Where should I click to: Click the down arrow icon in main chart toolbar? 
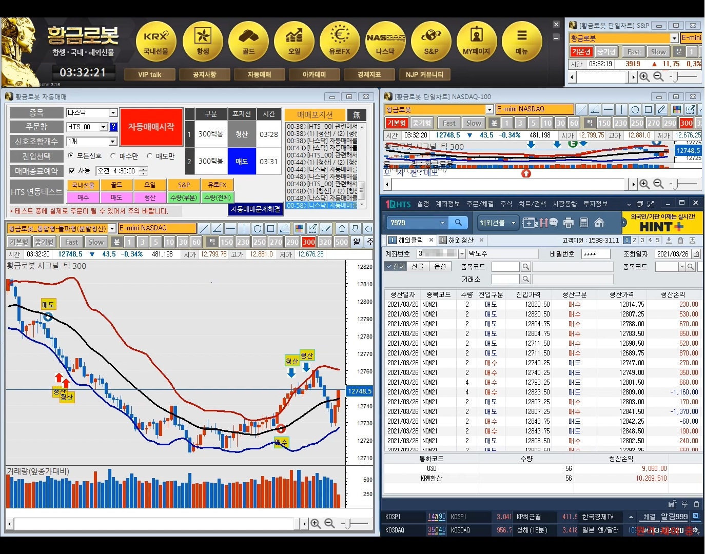tap(355, 228)
